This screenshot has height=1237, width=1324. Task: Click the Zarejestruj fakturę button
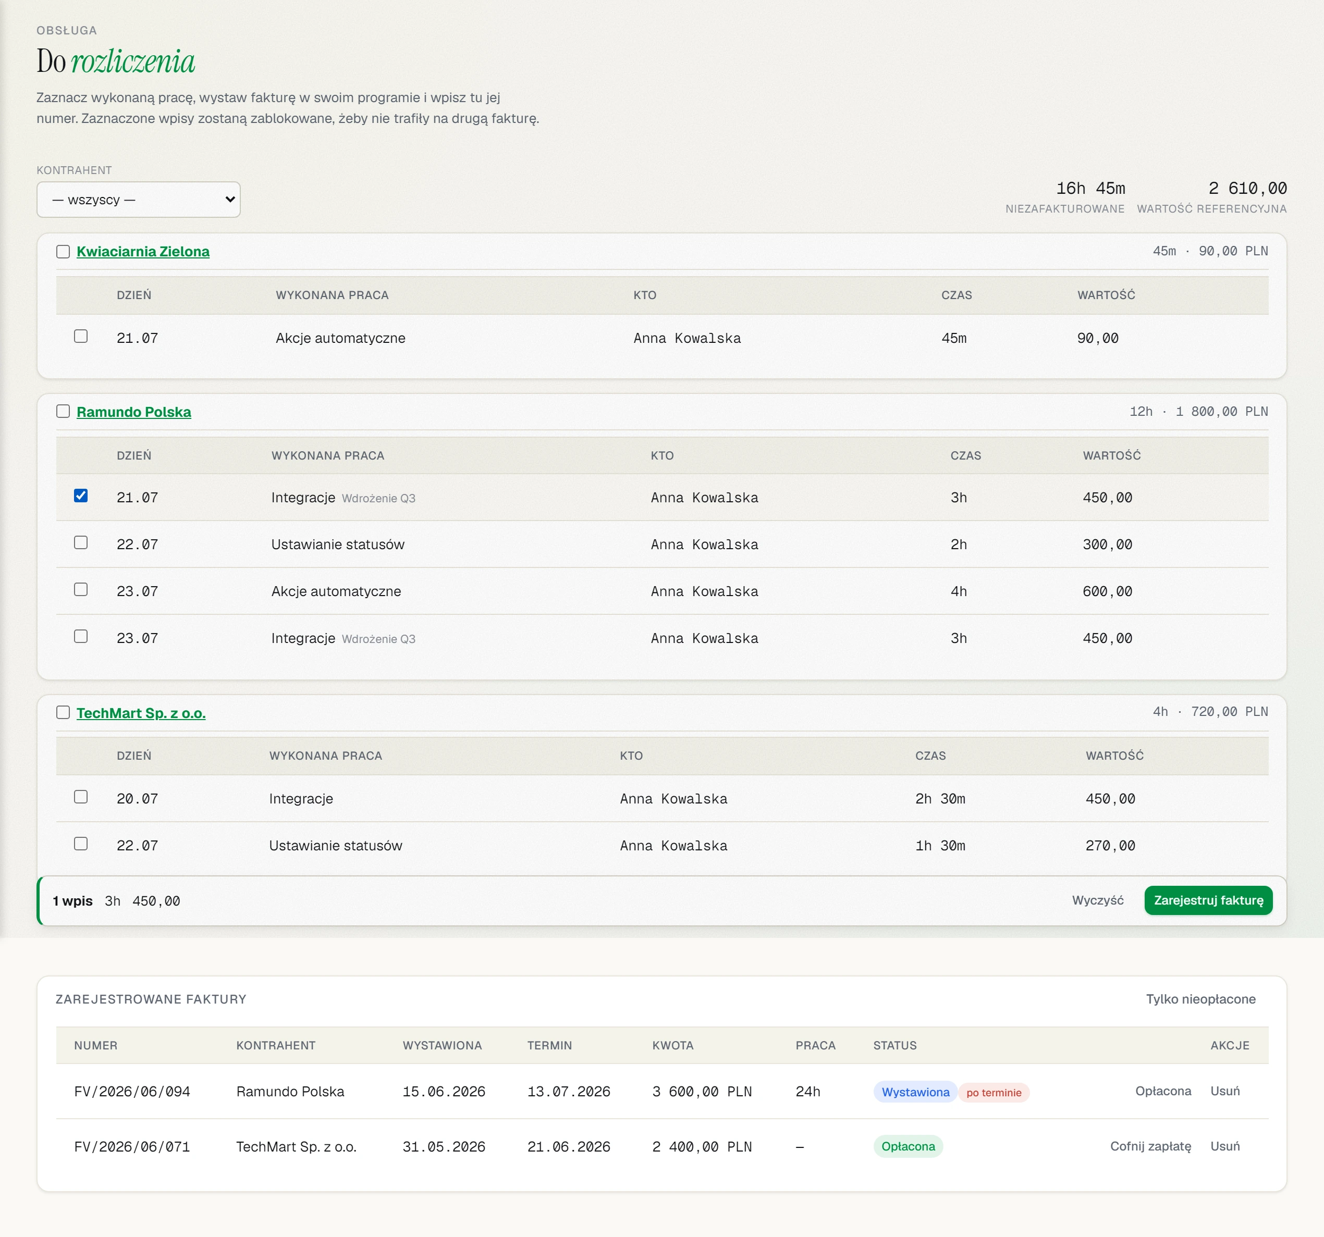click(1208, 900)
